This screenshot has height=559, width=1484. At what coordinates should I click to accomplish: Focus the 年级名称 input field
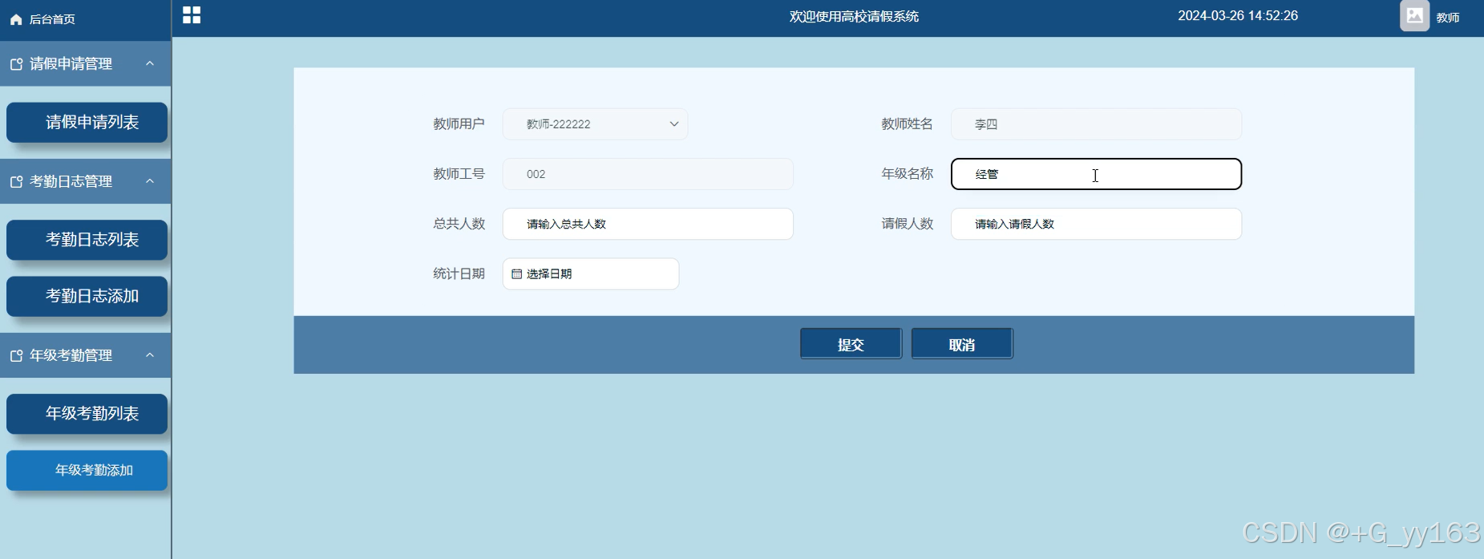coord(1096,174)
